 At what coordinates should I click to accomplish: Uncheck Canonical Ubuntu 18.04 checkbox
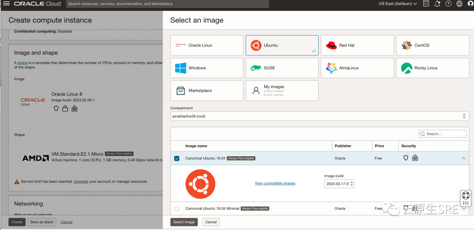click(x=177, y=158)
